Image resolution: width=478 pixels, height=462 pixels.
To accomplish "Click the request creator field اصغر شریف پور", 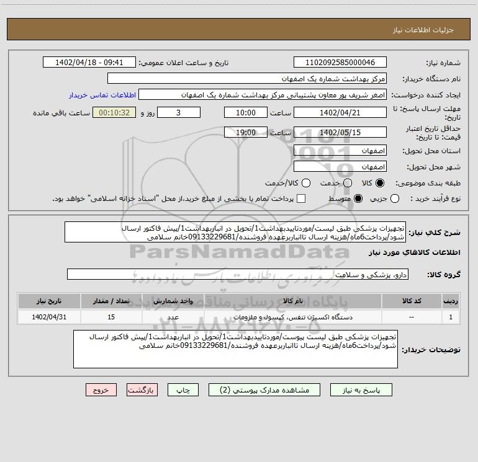I will tap(263, 95).
